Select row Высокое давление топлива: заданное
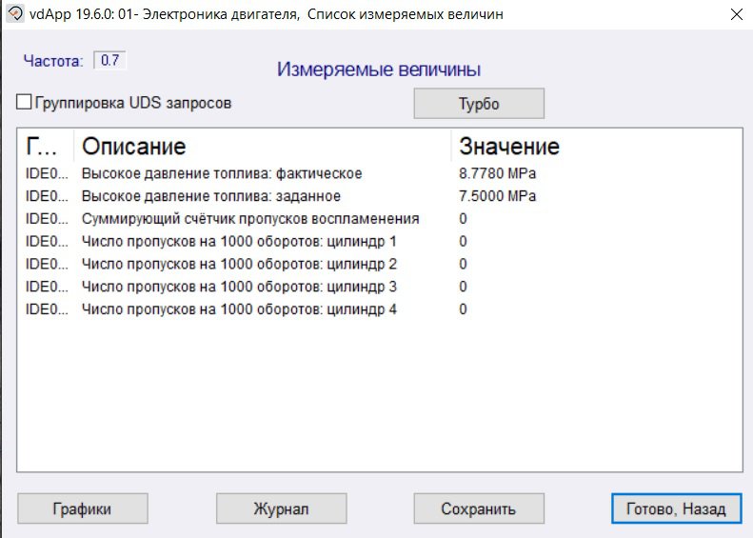The image size is (753, 538). click(380, 196)
